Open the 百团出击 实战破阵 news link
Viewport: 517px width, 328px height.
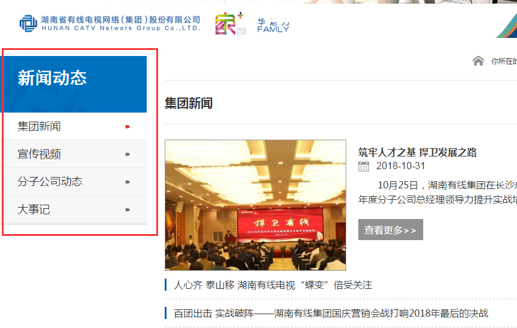[331, 314]
